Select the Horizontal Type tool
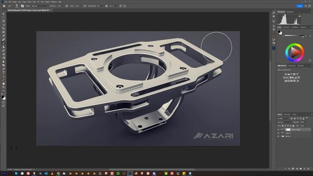Viewport: 313px width, 176px height. click(x=3, y=72)
